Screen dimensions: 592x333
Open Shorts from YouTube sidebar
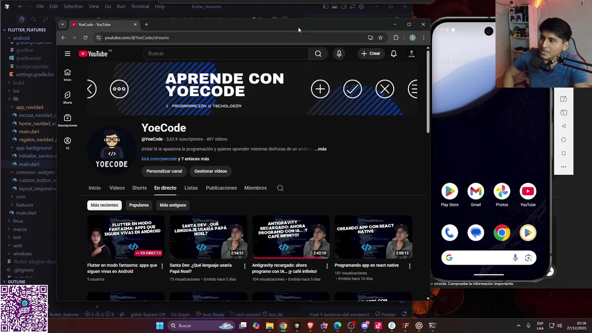click(68, 98)
